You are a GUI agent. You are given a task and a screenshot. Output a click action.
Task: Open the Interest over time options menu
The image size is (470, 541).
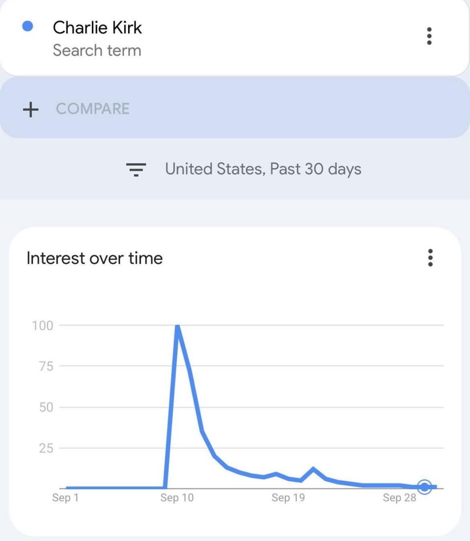coord(430,258)
